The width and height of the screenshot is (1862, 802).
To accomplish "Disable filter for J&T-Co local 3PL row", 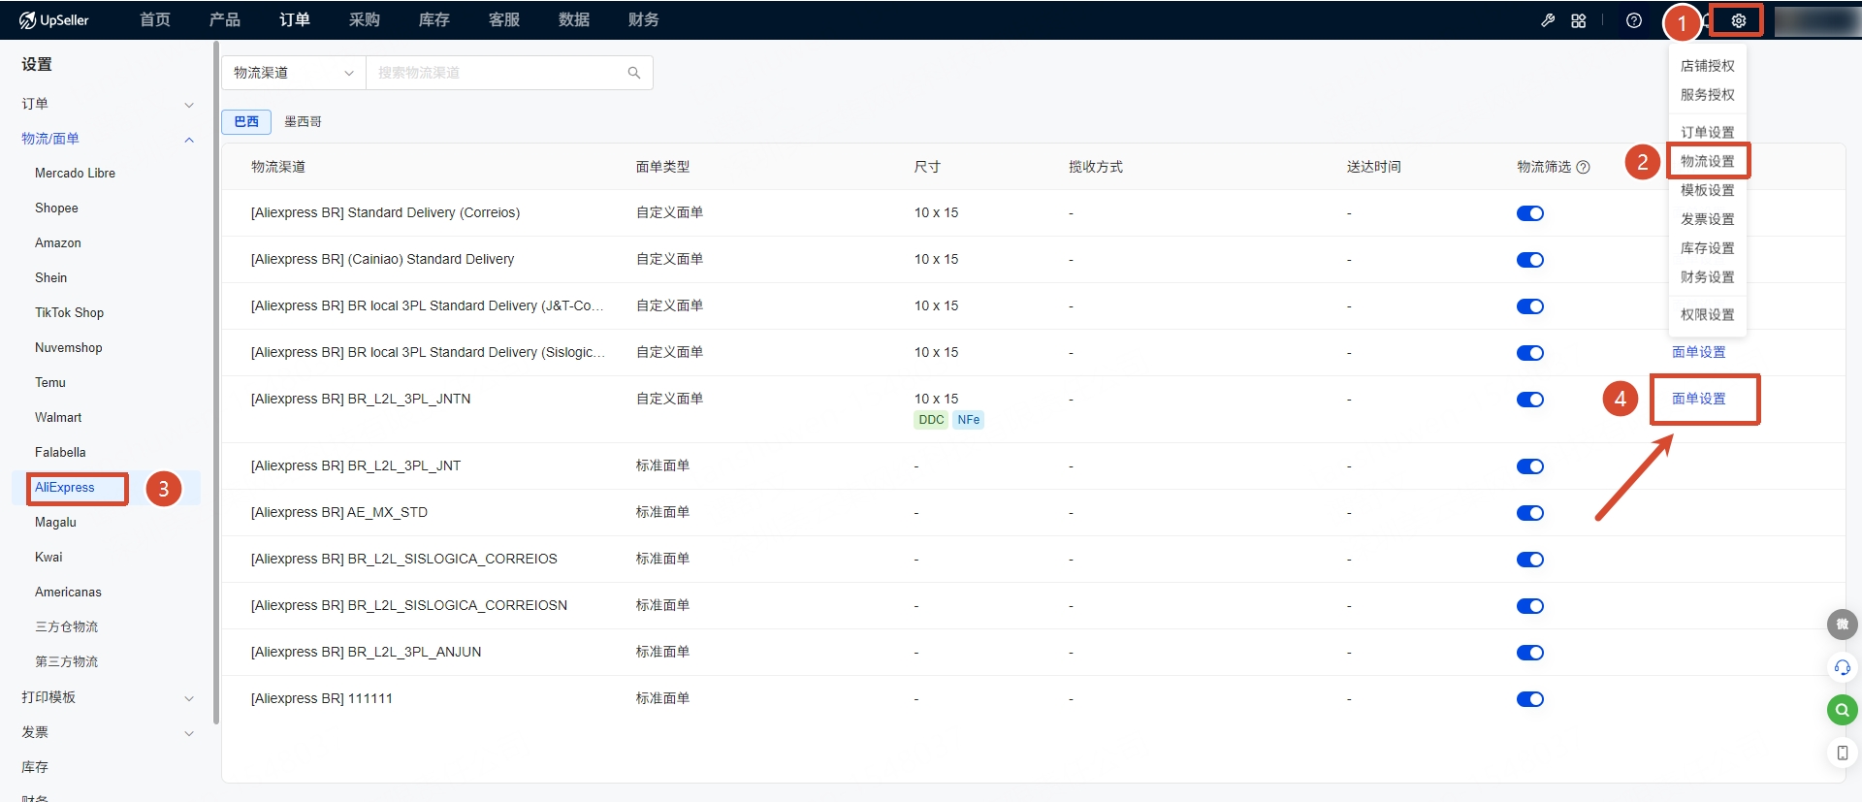I will coord(1530,306).
